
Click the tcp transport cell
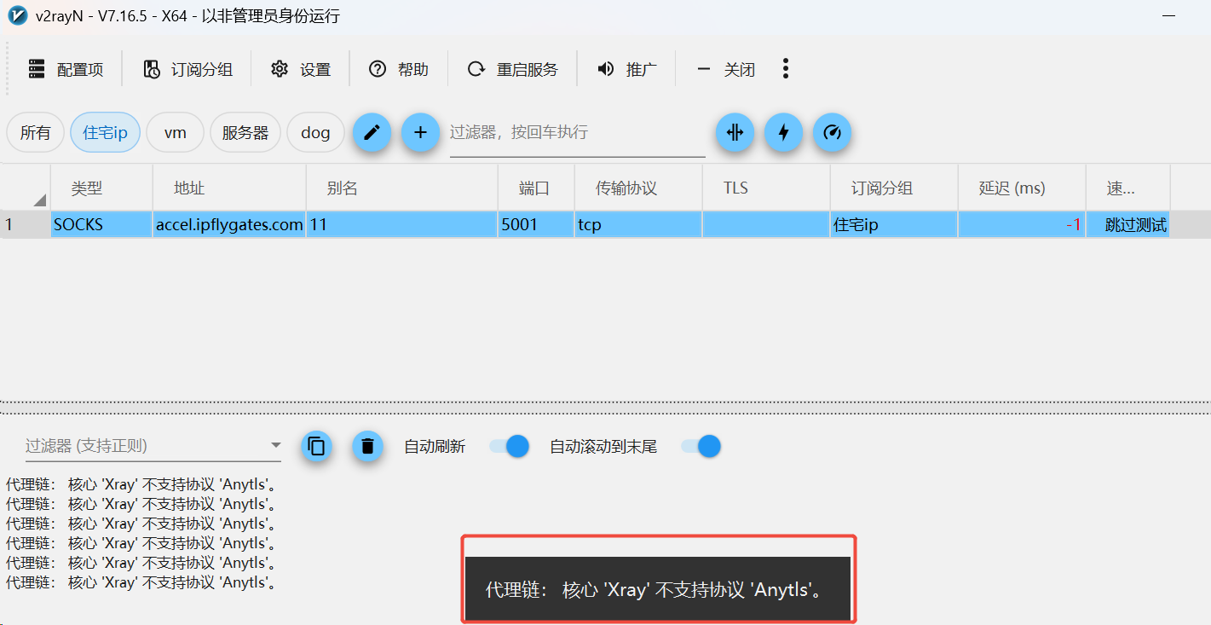pyautogui.click(x=638, y=225)
